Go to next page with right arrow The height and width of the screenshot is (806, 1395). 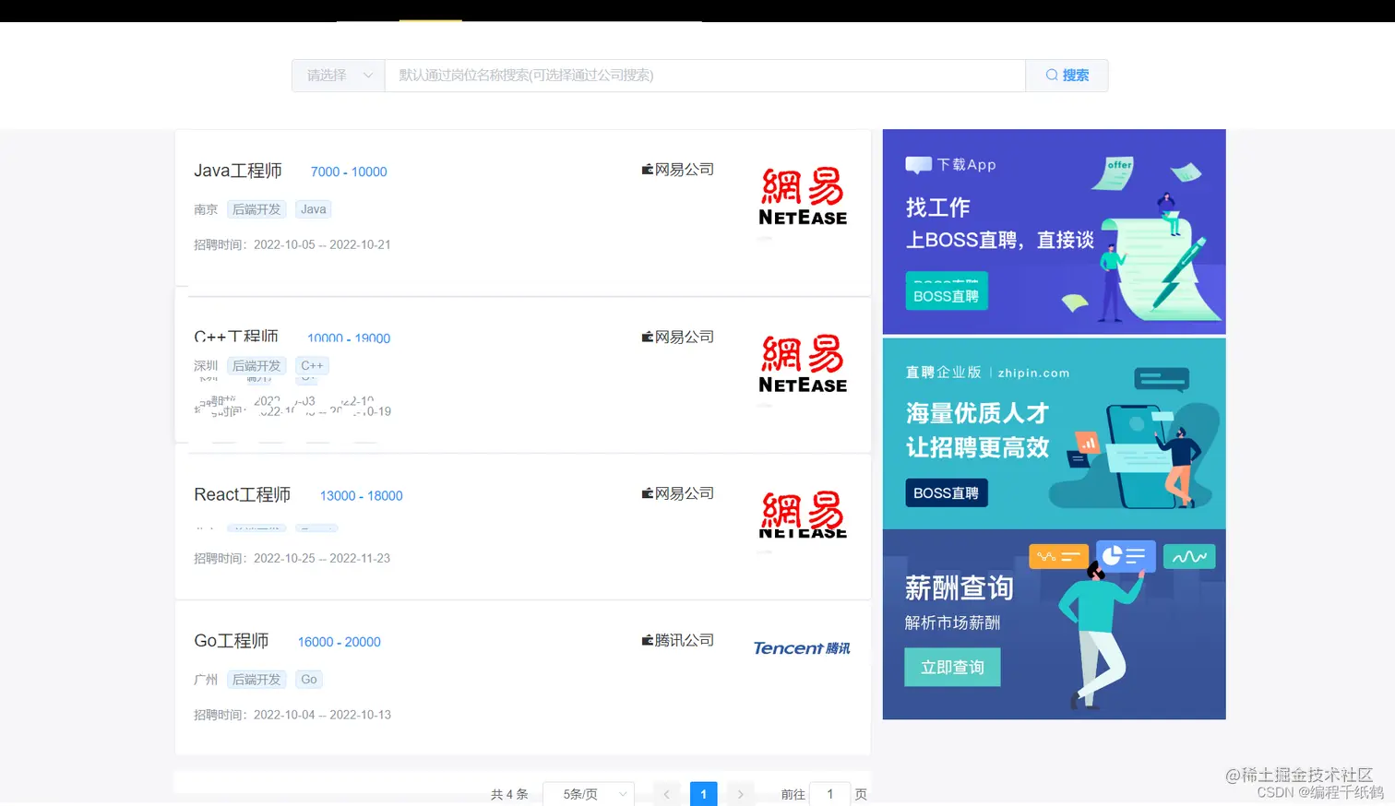740,794
